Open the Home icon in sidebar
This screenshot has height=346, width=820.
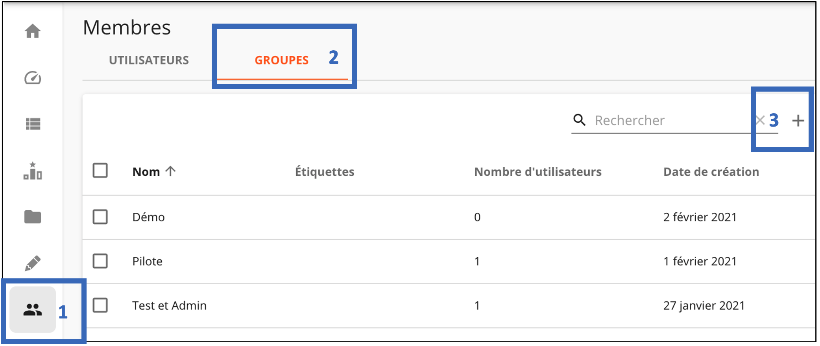33,31
